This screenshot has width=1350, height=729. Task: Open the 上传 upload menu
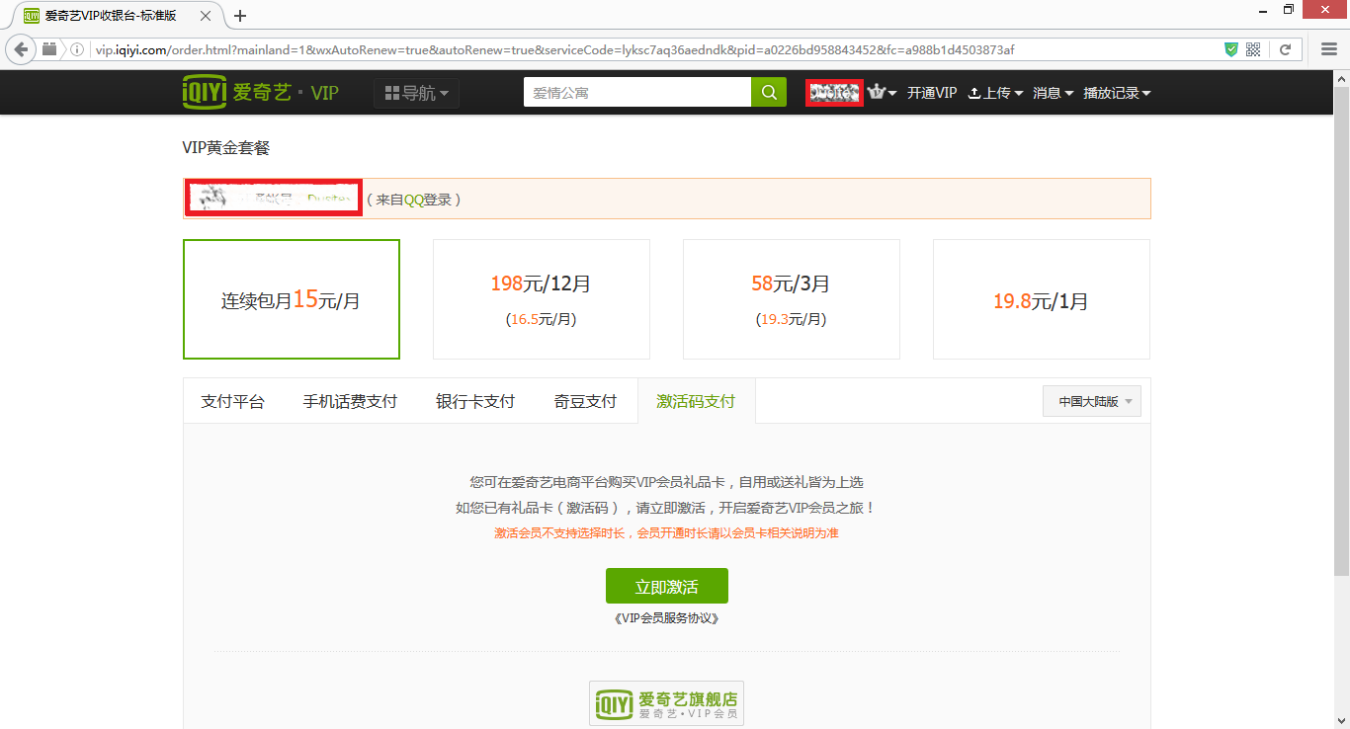click(x=995, y=93)
